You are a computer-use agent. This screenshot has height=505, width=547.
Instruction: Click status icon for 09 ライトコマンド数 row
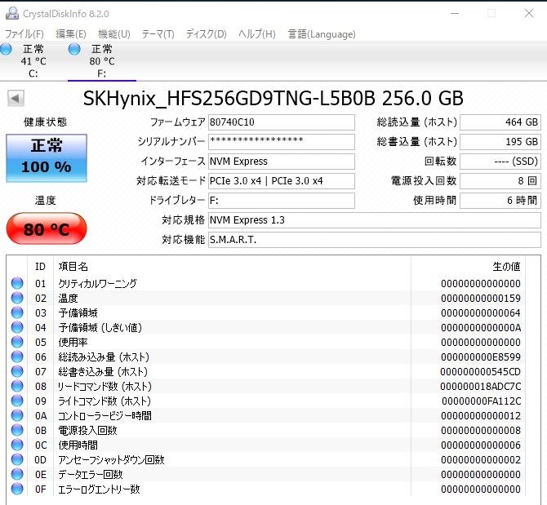pyautogui.click(x=17, y=401)
